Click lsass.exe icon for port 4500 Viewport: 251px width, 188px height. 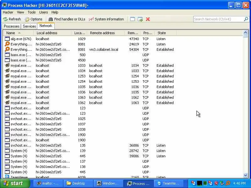pos(7,60)
